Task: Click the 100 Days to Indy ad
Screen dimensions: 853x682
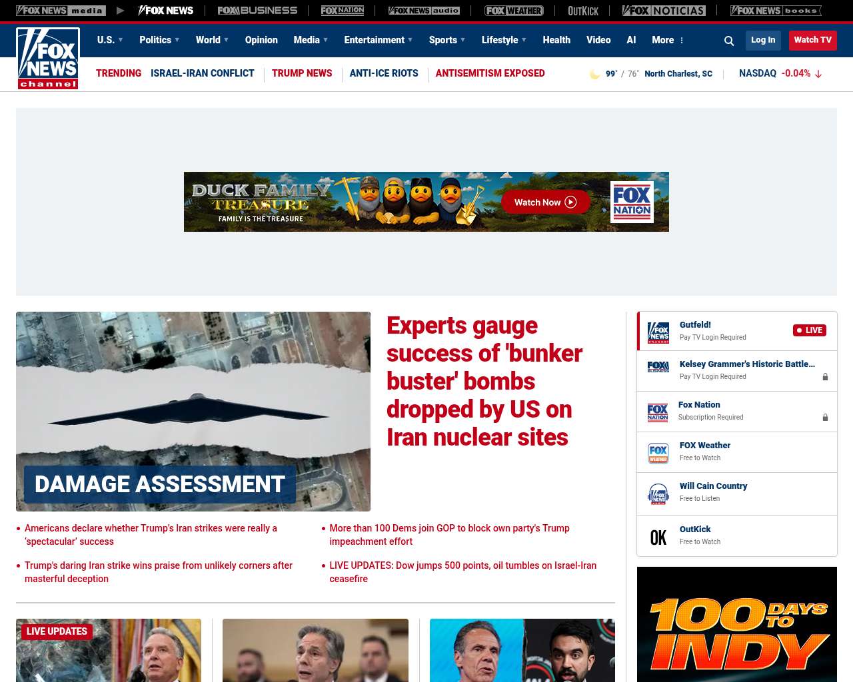Action: pos(737,624)
